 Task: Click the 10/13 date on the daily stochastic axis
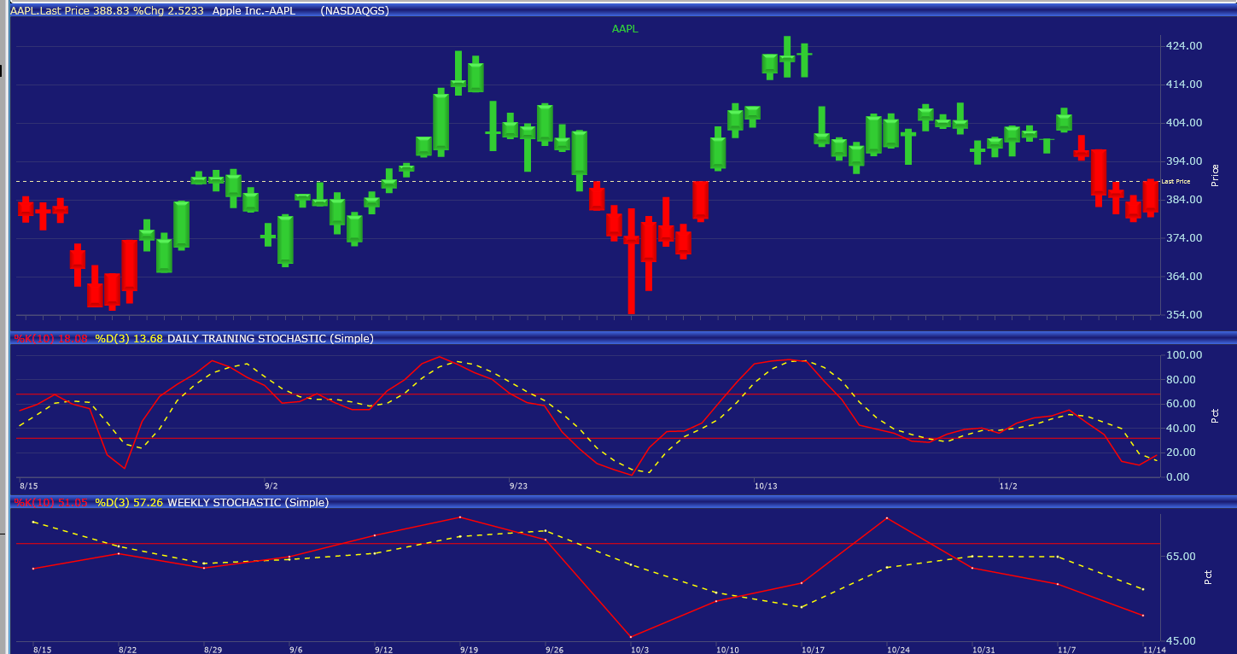[766, 486]
